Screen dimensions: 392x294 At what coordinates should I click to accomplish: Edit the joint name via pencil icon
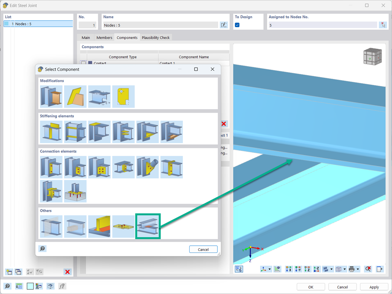(224, 25)
